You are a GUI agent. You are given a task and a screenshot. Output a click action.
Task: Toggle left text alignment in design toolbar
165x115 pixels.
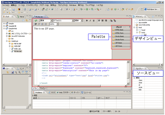[x=99, y=21]
